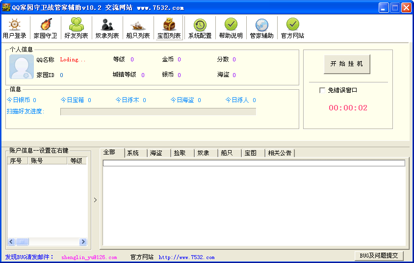Click the 家园ID label
Image resolution: width=414 pixels, height=263 pixels.
pyautogui.click(x=46, y=75)
